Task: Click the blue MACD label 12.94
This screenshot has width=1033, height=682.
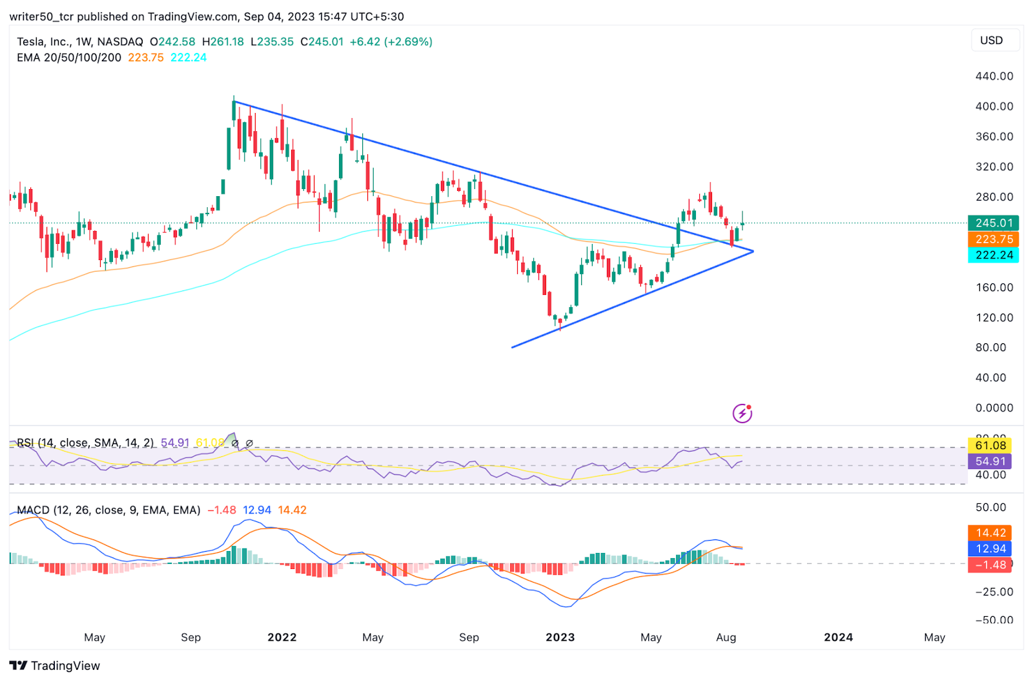Action: click(x=990, y=549)
